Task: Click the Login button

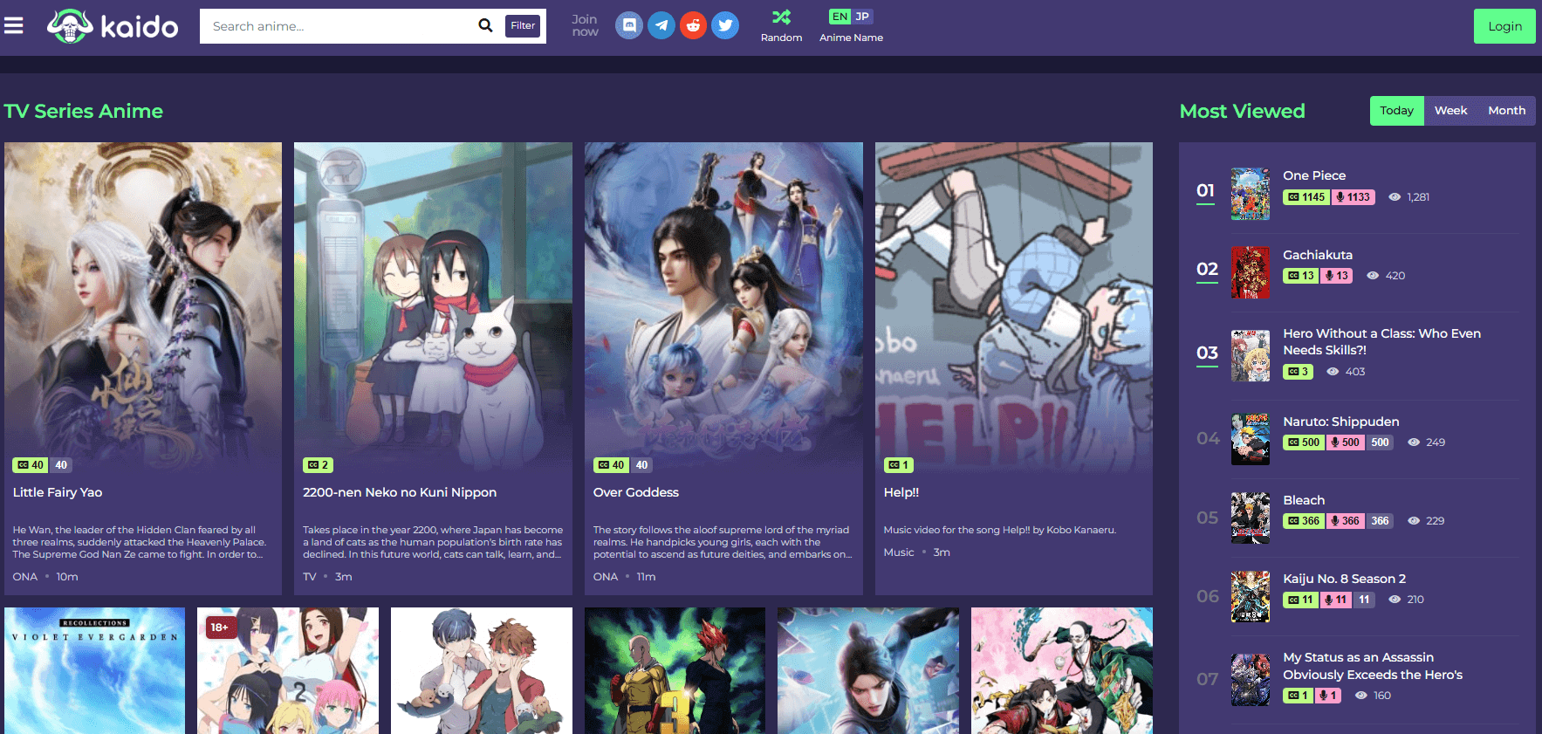Action: [1504, 26]
